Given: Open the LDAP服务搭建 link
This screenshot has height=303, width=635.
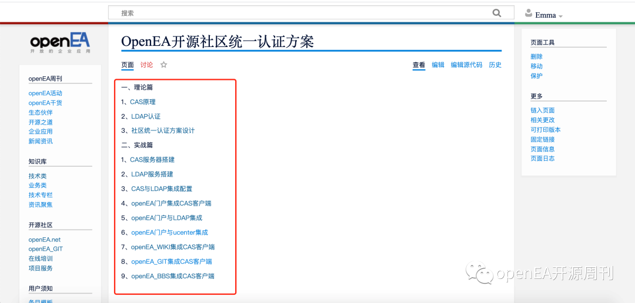Looking at the screenshot, I should (x=152, y=174).
